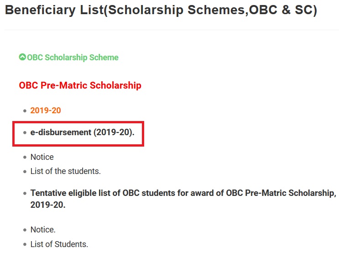339x253 pixels.
Task: Open the 'List of Students.' link at bottom
Action: pos(59,244)
